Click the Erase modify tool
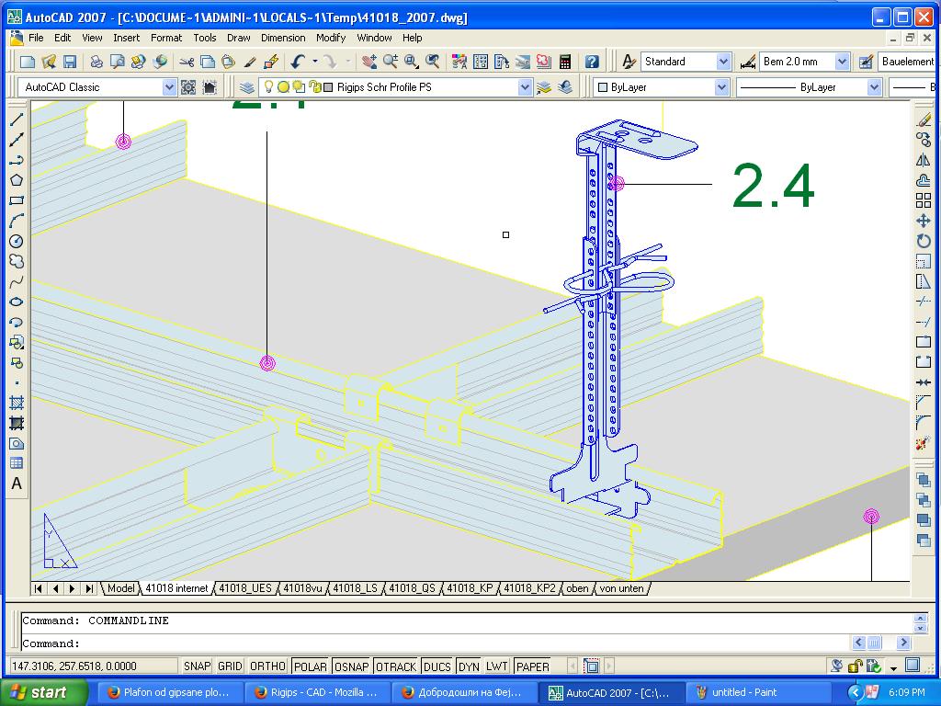941x706 pixels. click(924, 120)
